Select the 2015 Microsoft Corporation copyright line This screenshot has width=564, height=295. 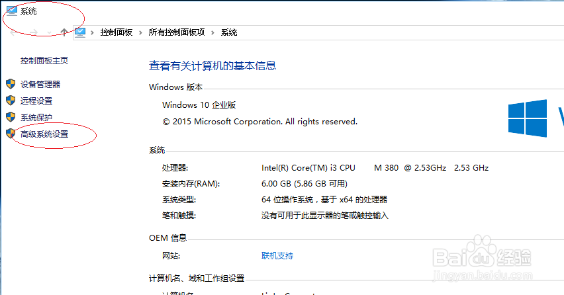[x=259, y=122]
